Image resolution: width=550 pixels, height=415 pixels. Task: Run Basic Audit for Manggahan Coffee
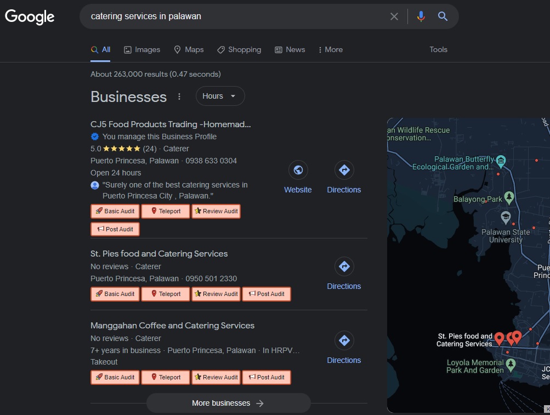pos(115,378)
